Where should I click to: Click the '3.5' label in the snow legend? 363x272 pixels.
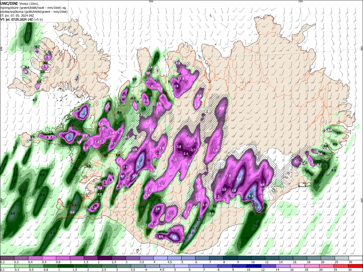[x=142, y=262]
